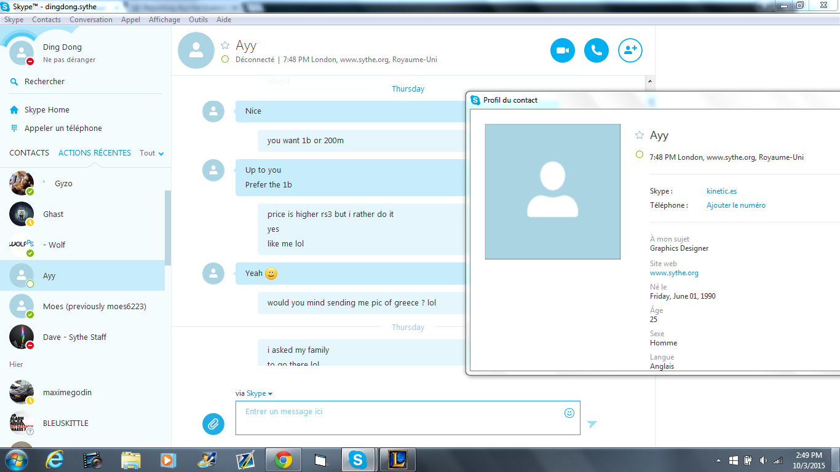Viewport: 840px width, 472px height.
Task: Switch to the ACTIONS RÉCENTES tab
Action: point(95,152)
